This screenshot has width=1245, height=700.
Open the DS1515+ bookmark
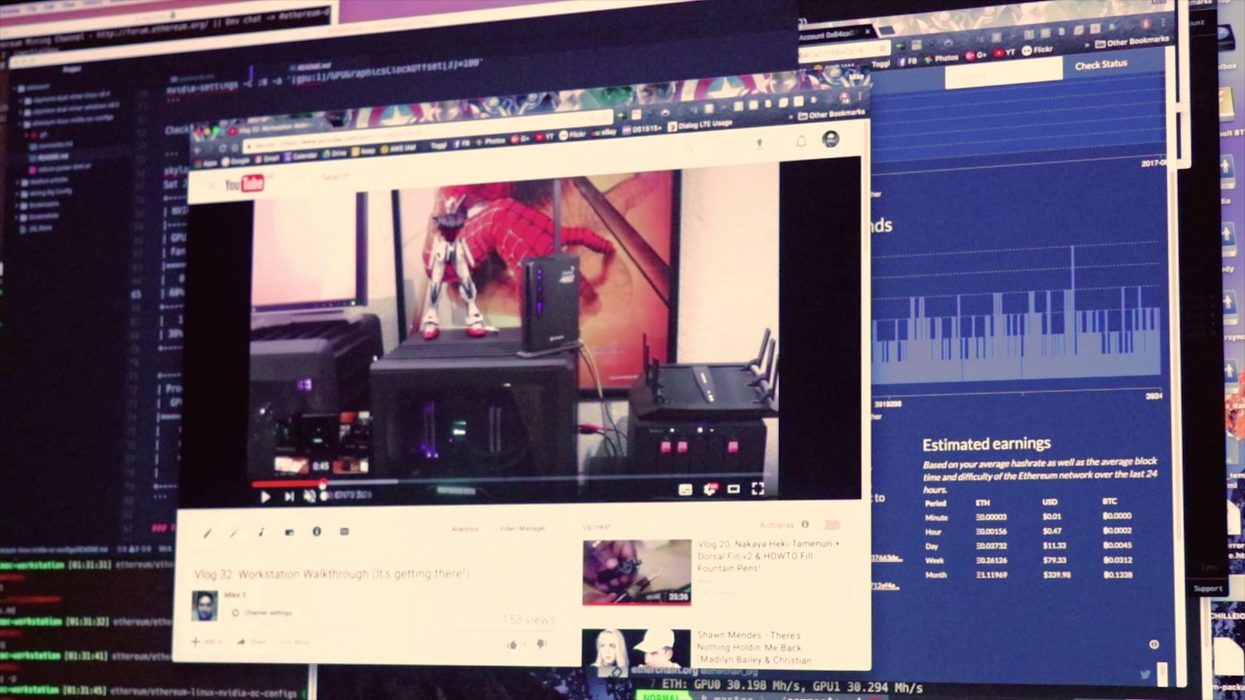point(642,129)
